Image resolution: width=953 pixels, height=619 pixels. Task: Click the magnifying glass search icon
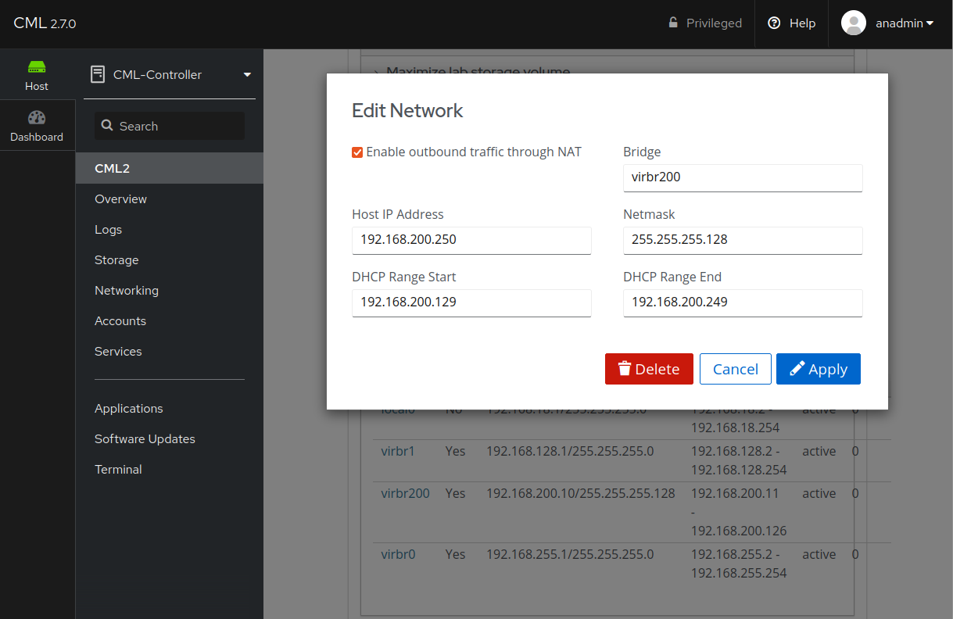click(108, 126)
